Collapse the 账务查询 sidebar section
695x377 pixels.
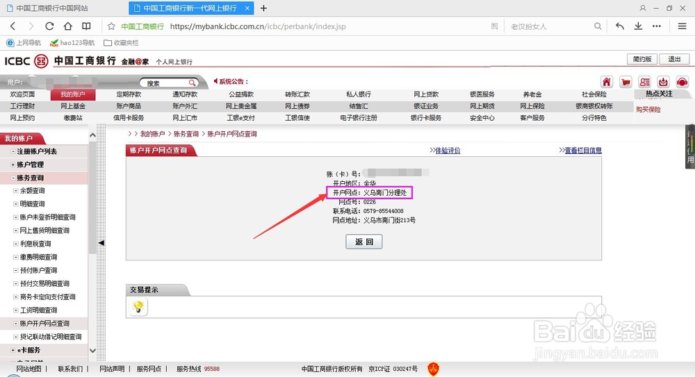point(13,178)
